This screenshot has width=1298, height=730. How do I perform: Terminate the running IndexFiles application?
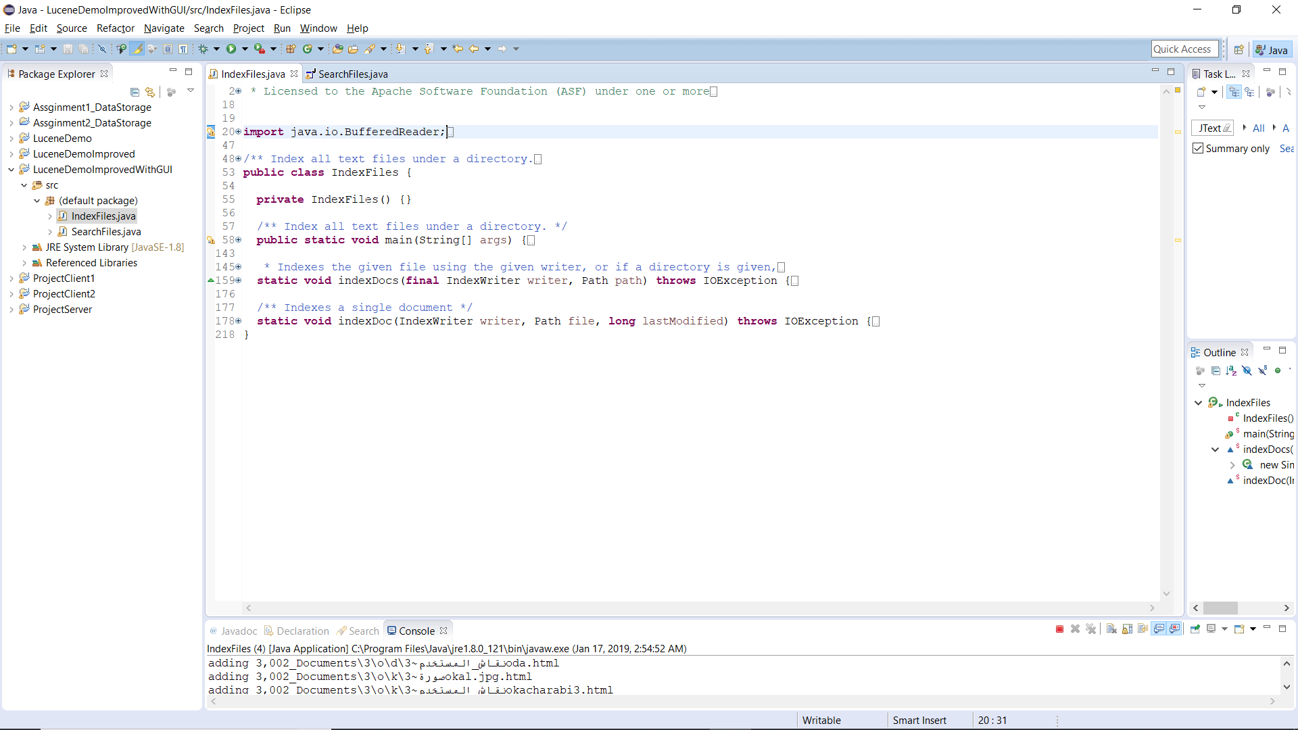(x=1059, y=629)
